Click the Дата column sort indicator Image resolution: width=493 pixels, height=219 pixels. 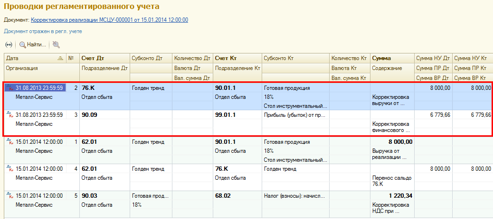pos(60,58)
